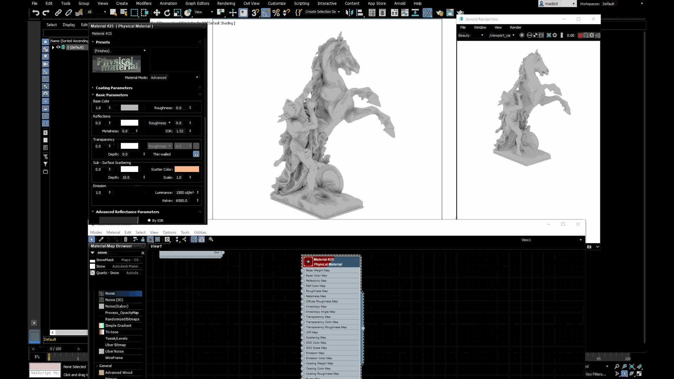Open the Rendering menu

point(226,4)
